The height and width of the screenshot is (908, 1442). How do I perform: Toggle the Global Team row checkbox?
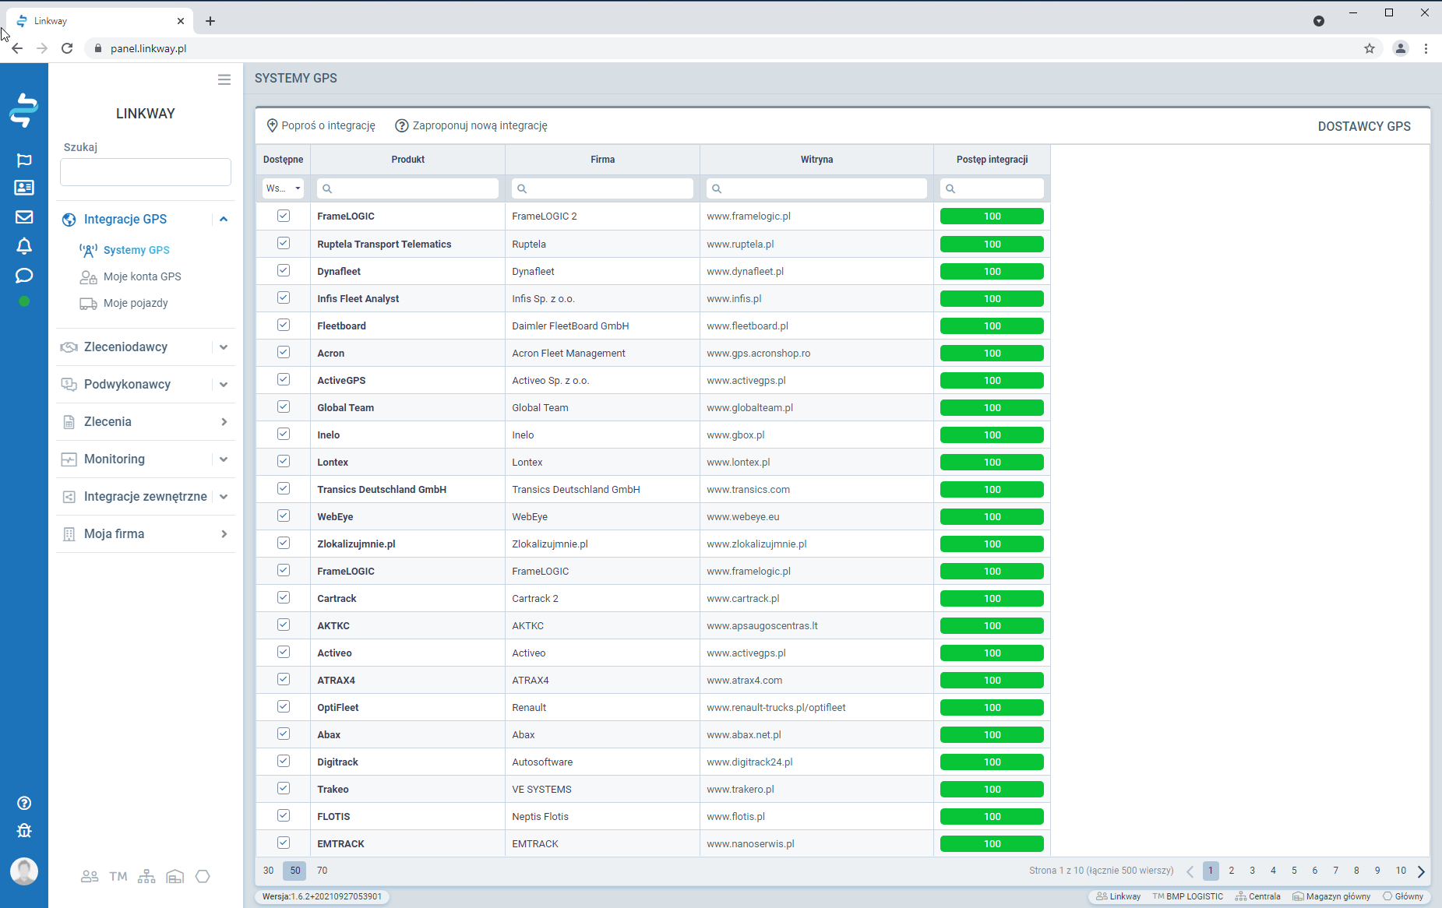click(284, 406)
